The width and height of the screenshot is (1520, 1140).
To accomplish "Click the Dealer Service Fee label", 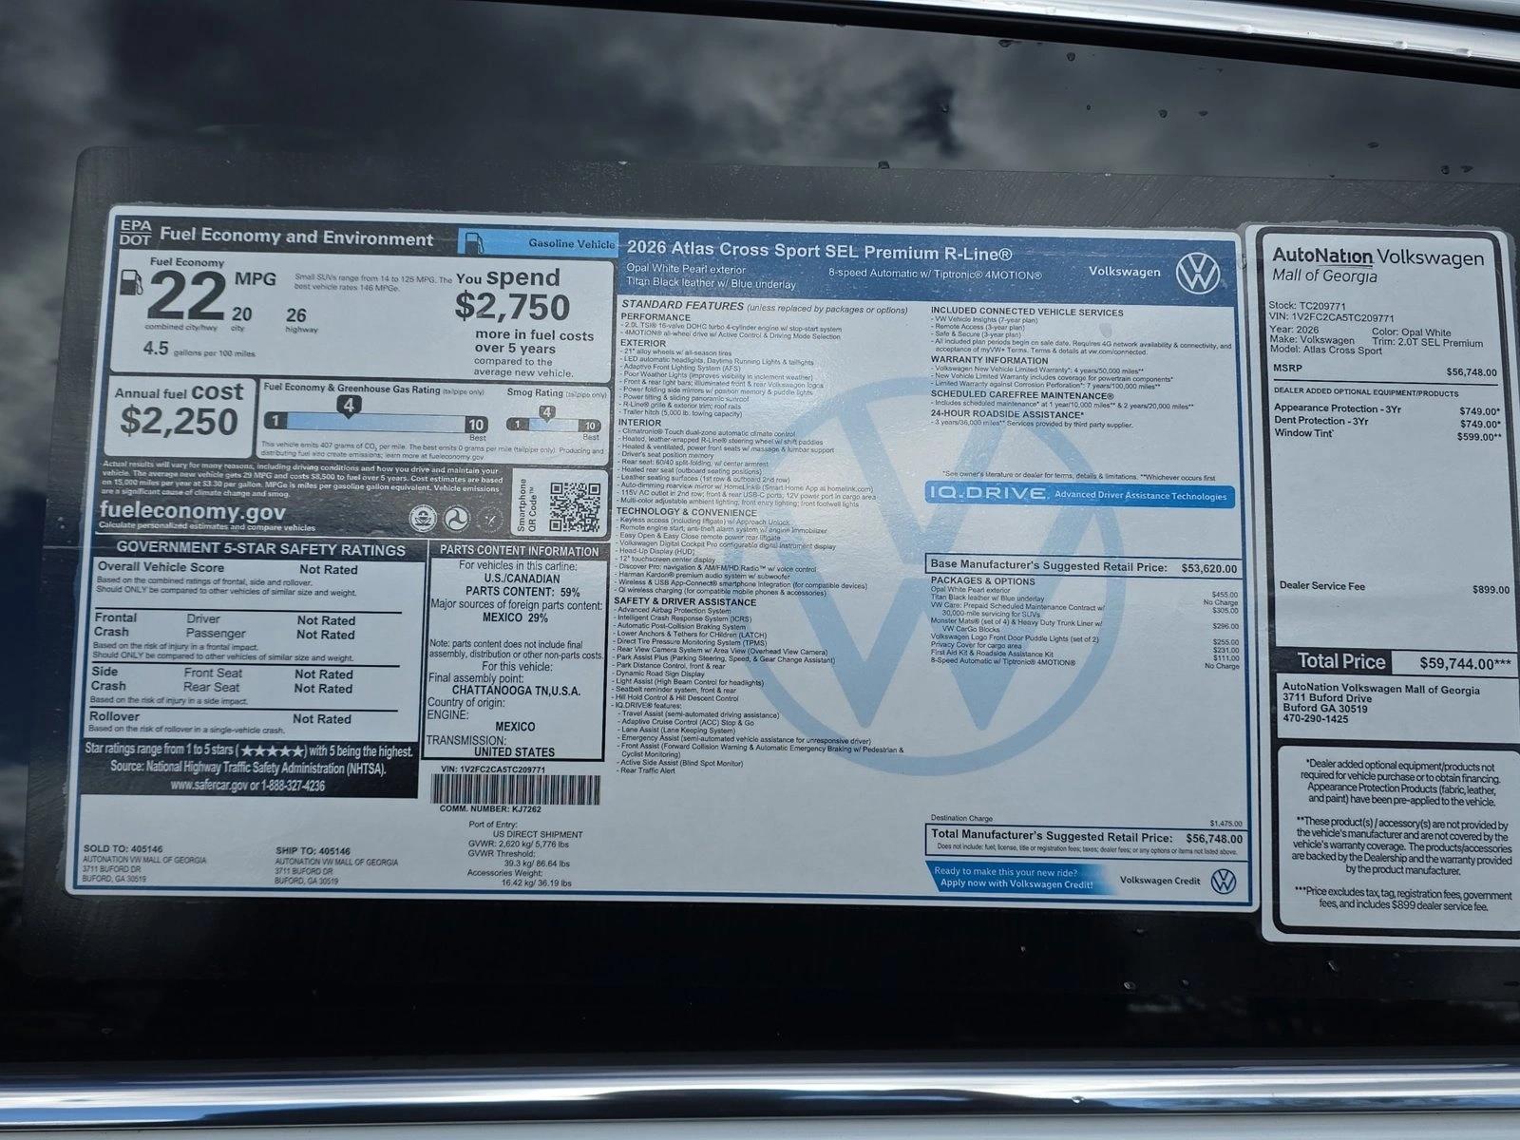I will (x=1321, y=586).
